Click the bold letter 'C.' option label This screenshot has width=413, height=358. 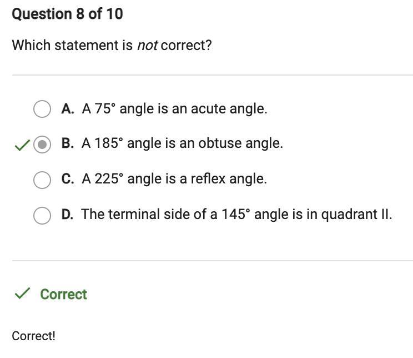[68, 179]
